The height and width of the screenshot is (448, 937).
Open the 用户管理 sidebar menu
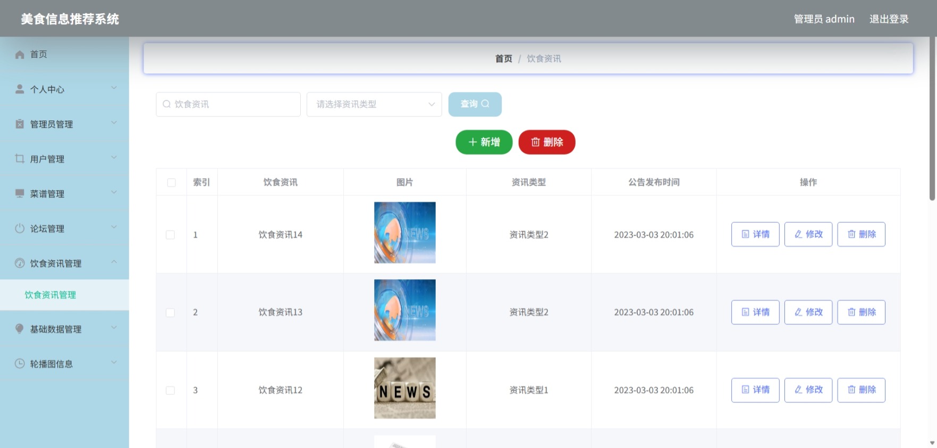tap(64, 159)
